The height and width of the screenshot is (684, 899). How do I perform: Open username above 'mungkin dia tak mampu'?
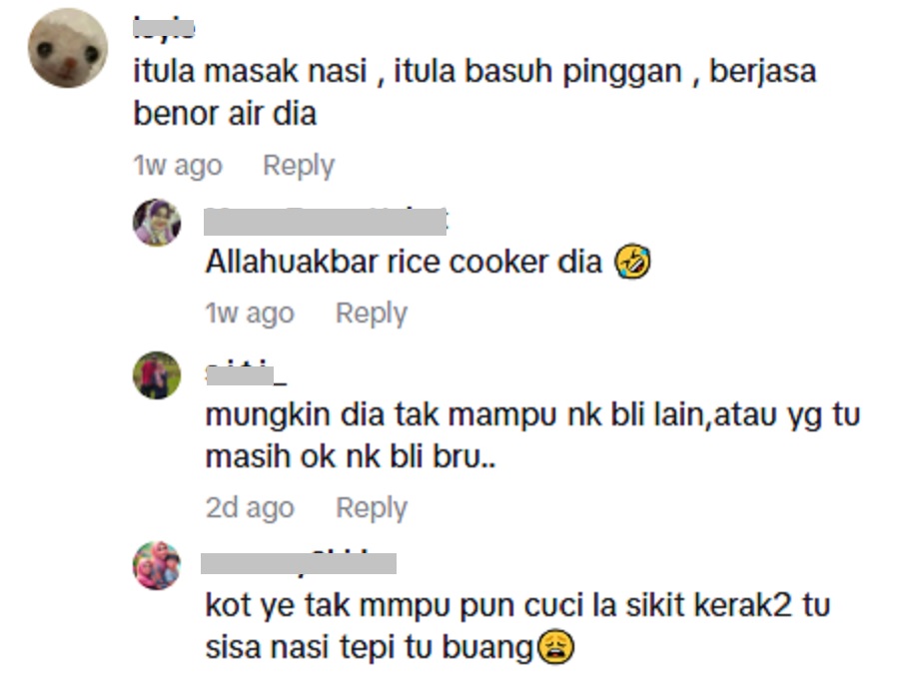pos(246,373)
